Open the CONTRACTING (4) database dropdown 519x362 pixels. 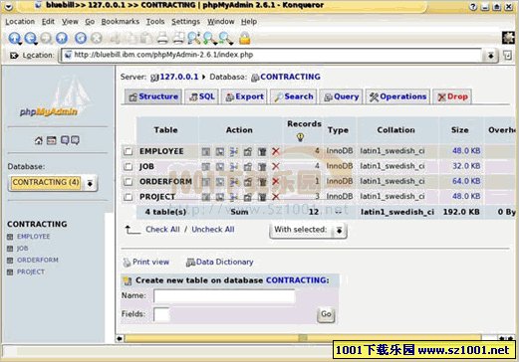[x=53, y=183]
